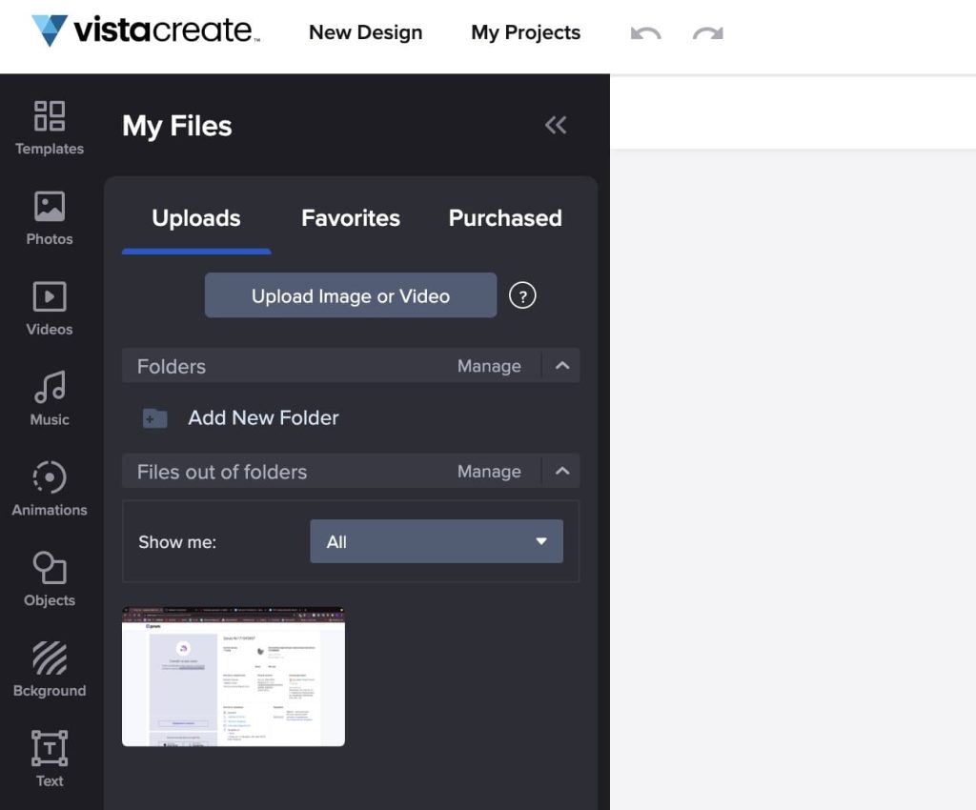Click the redo arrow icon

(x=707, y=33)
